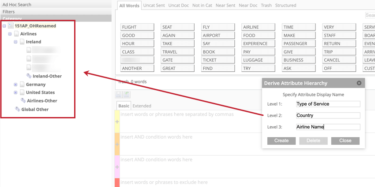Switch to the Uncat Sent tab
This screenshot has width=375, height=187.
(x=154, y=5)
